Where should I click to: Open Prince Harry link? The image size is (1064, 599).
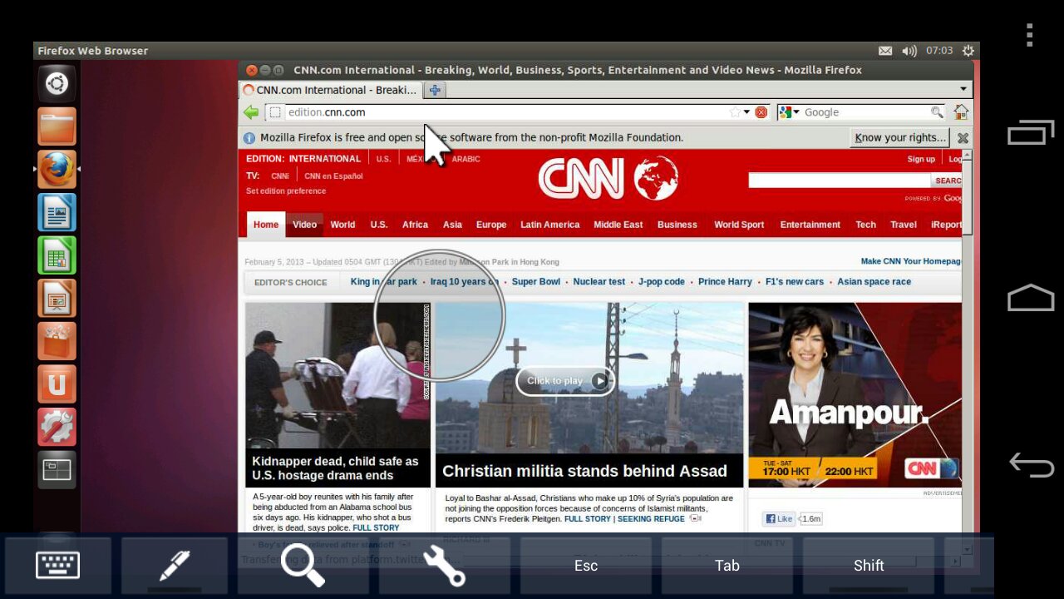point(725,282)
